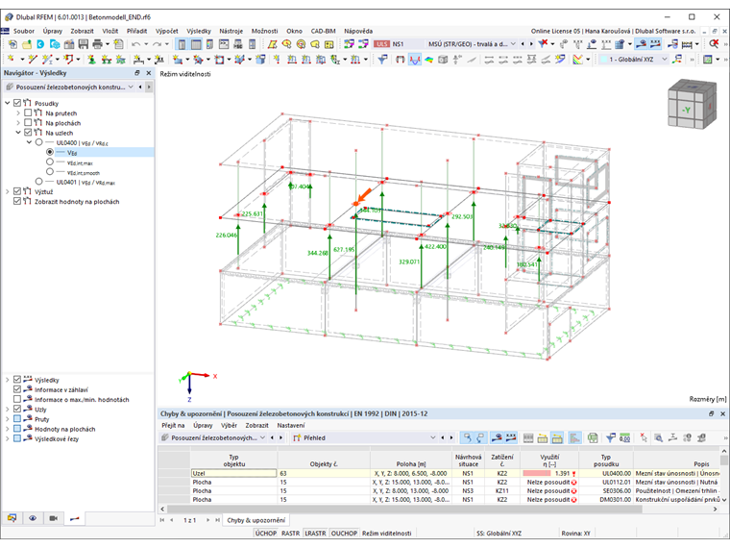Viewport: 730px width, 548px height.
Task: Click the funnel icon in second toolbar
Action: tap(382, 60)
